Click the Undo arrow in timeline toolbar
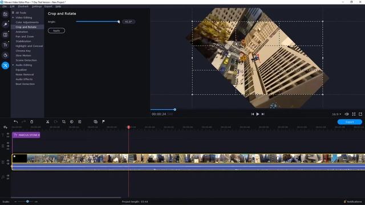Screen dimensions: 365x205 pos(15,121)
